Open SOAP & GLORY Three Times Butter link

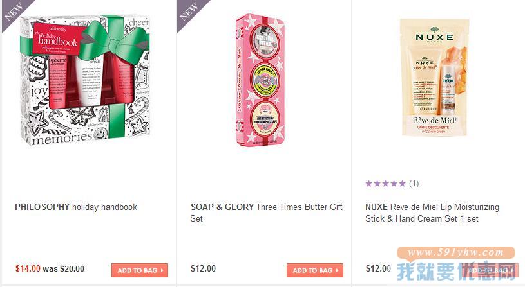click(267, 213)
